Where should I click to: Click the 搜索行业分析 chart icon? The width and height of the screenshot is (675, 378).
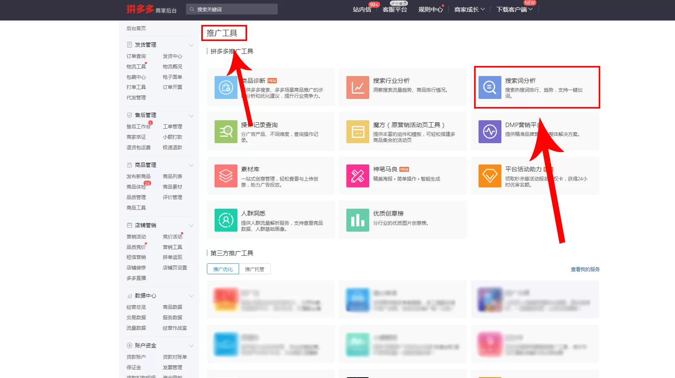click(358, 87)
